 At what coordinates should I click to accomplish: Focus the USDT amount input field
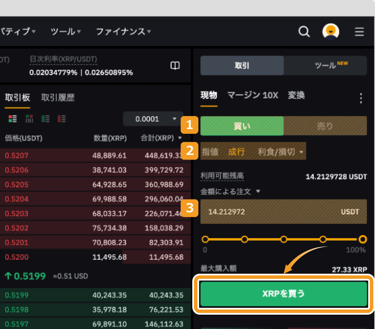284,212
